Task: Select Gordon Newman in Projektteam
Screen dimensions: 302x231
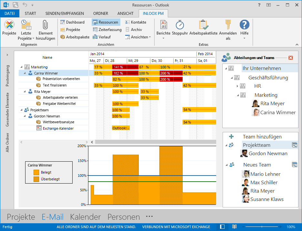Action: coord(268,154)
